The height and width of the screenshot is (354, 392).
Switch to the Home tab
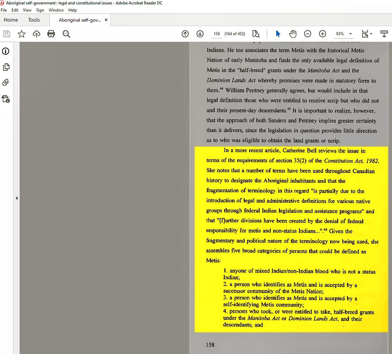pos(11,20)
